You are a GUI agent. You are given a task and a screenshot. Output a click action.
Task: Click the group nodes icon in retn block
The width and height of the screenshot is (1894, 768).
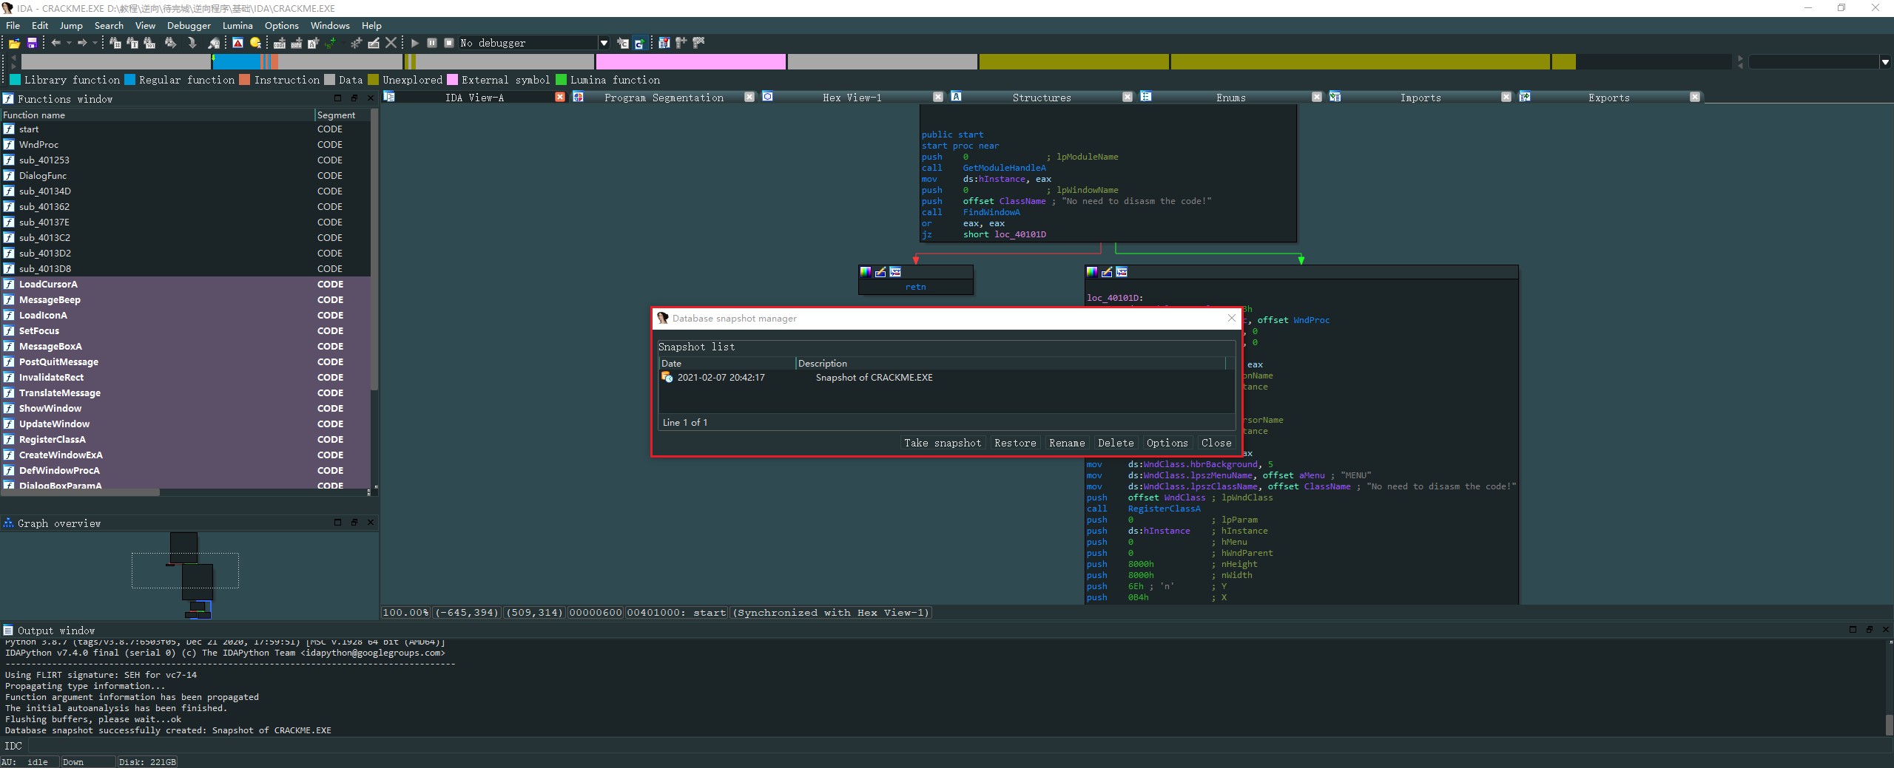pyautogui.click(x=895, y=272)
